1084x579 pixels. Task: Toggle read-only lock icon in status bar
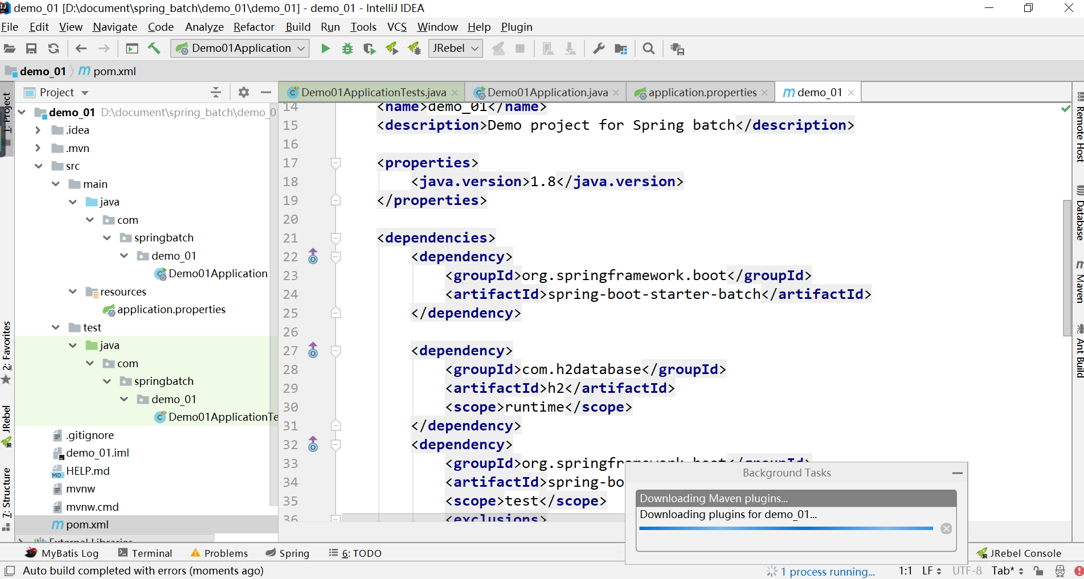coord(1038,571)
